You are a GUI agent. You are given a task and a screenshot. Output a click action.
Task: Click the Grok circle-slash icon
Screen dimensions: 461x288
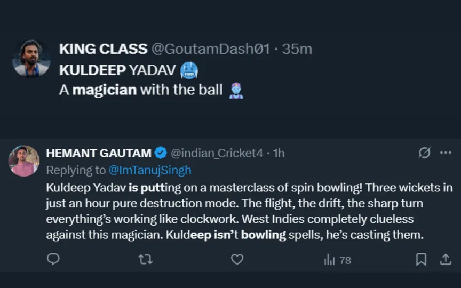pyautogui.click(x=424, y=154)
